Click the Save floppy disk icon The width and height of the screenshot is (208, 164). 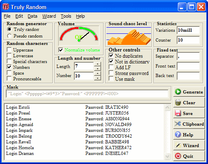point(178,113)
